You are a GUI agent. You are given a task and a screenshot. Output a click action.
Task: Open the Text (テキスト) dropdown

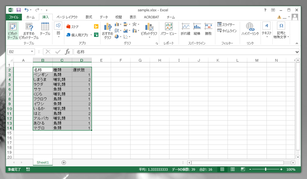(267, 30)
